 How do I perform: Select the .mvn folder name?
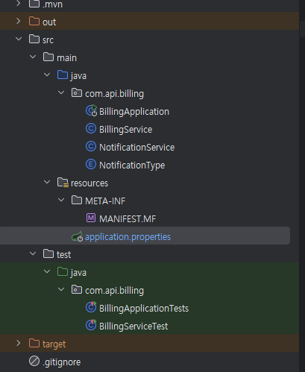(52, 4)
